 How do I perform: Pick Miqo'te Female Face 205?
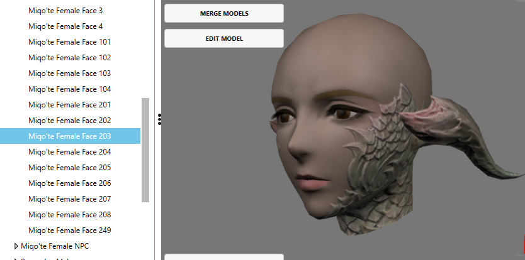[69, 168]
